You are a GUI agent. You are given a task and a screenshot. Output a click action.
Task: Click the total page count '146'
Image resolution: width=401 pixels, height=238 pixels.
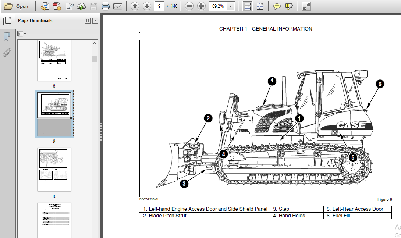tap(174, 6)
